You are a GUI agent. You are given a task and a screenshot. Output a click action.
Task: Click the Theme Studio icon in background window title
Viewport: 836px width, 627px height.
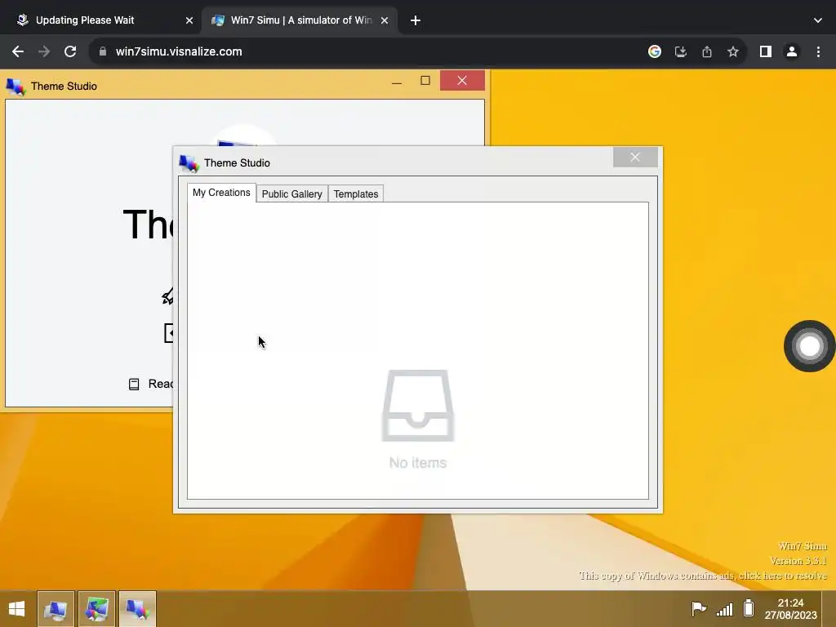[16, 87]
